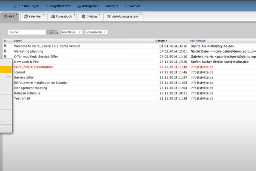Click the Einstellungen gear icon
The image size is (256, 171).
click(x=16, y=6)
